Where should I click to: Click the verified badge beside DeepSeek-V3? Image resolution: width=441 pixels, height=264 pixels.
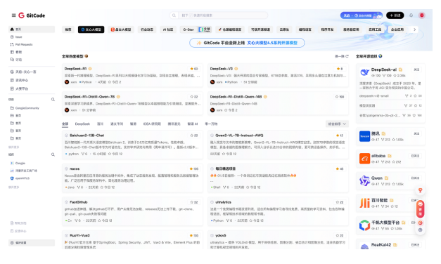pos(236,69)
